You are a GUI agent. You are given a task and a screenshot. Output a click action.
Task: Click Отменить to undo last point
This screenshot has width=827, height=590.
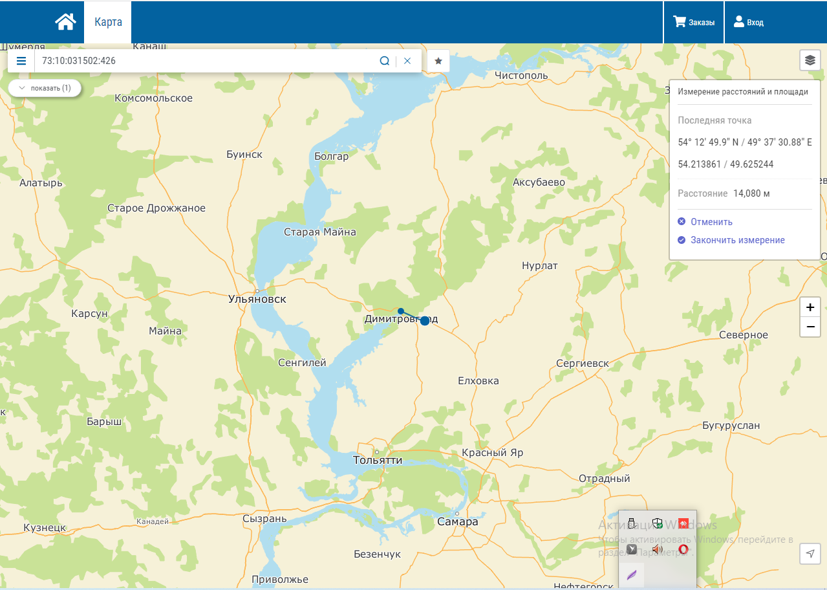coord(711,222)
